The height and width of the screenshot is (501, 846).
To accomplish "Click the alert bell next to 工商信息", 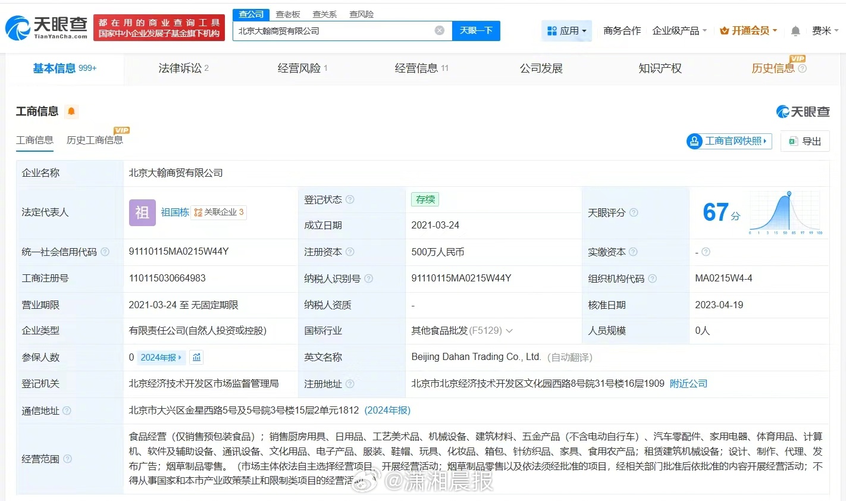I will click(x=70, y=111).
